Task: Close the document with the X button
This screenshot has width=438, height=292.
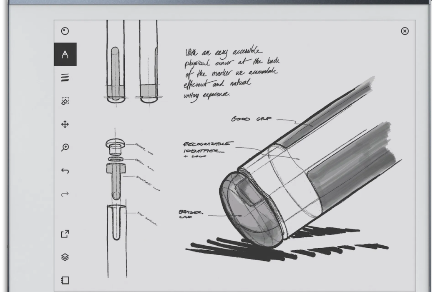Action: pyautogui.click(x=404, y=31)
